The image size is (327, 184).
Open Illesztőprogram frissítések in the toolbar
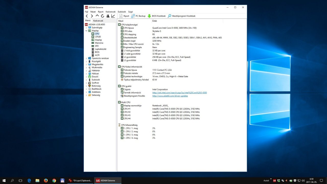181,16
